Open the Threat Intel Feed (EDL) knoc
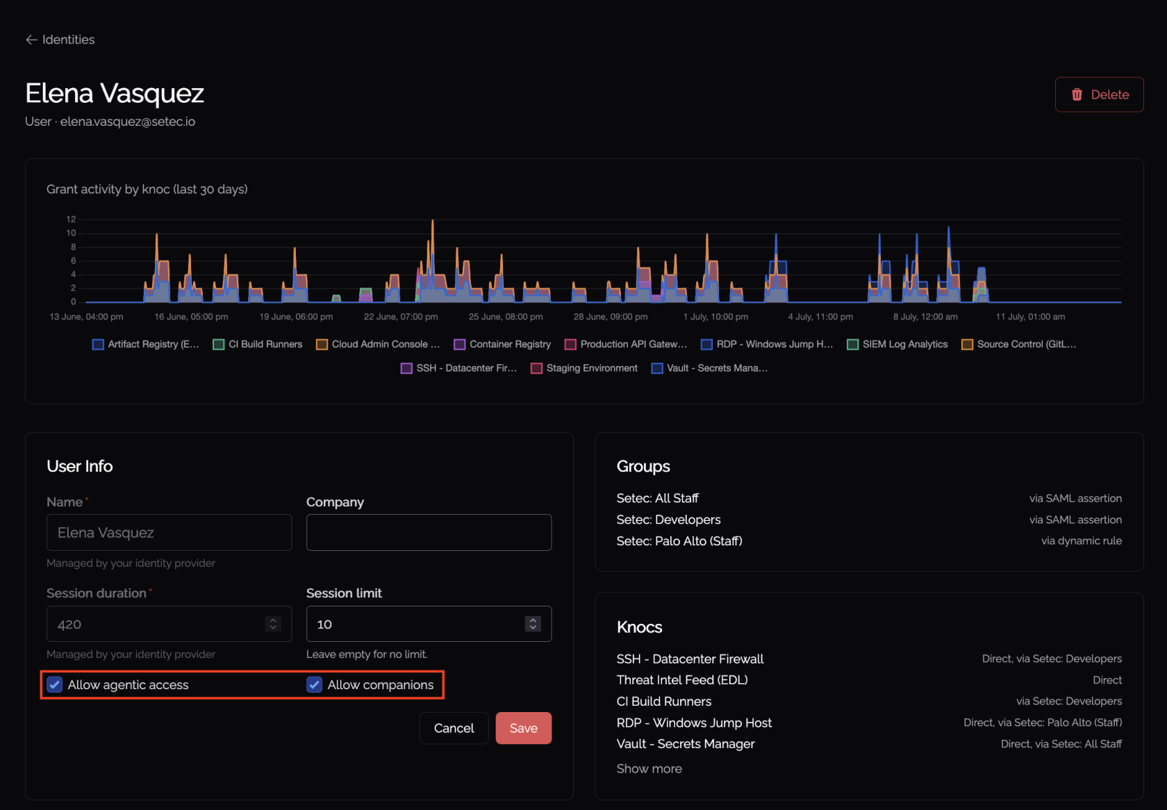The width and height of the screenshot is (1167, 810). pos(682,680)
